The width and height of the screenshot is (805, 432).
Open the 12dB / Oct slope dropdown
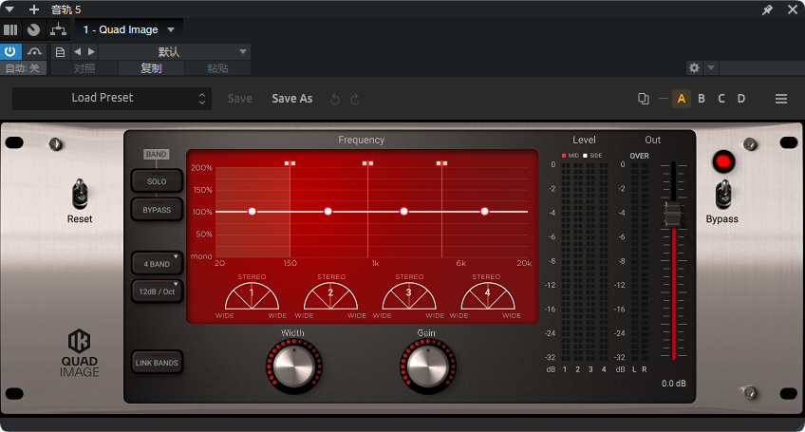(157, 291)
